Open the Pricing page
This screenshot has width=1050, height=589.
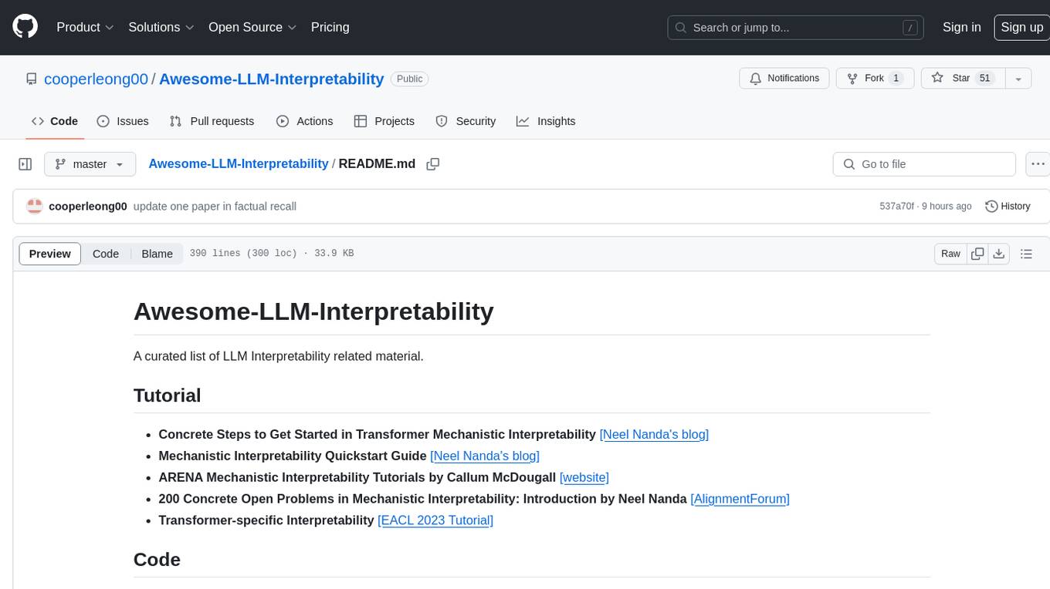[x=330, y=27]
